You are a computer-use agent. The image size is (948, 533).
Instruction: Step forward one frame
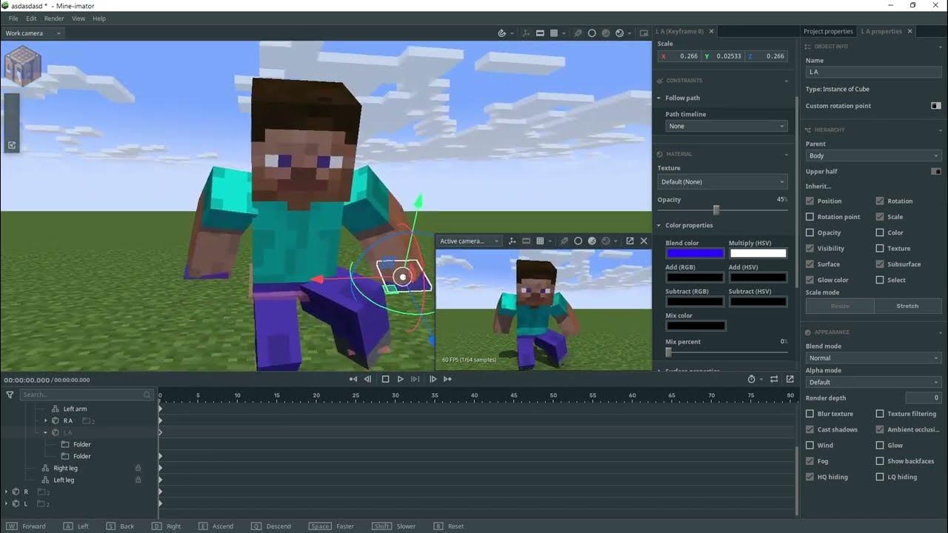[x=433, y=379]
